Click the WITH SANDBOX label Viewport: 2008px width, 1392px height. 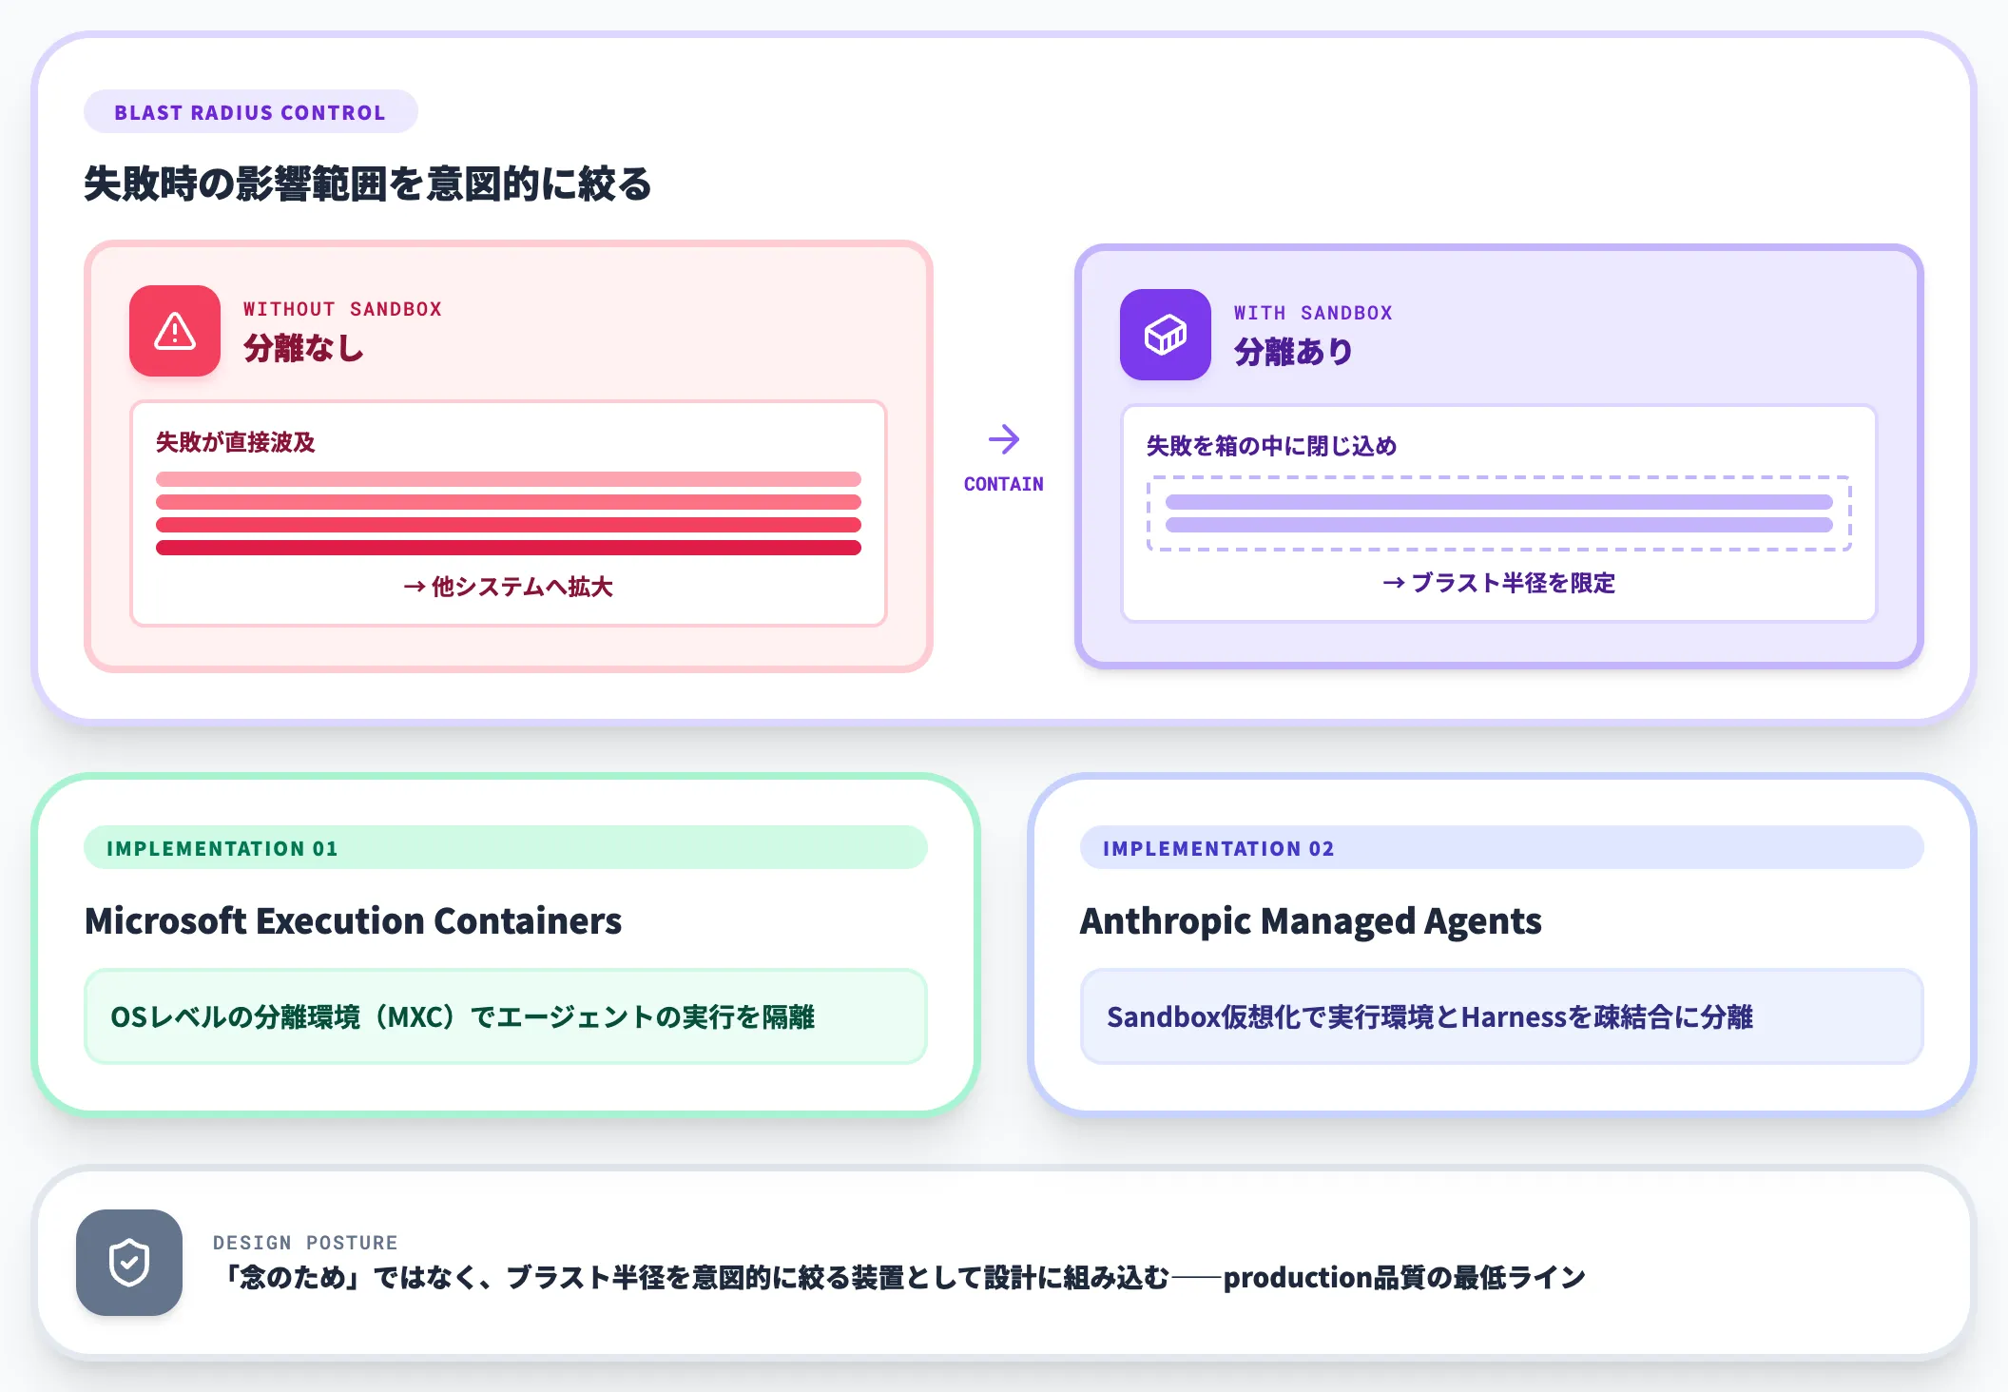(1313, 313)
